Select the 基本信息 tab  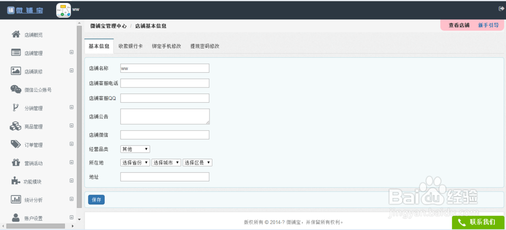point(99,46)
